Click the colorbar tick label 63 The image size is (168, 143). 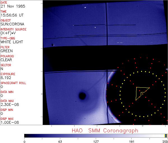coord(60,141)
